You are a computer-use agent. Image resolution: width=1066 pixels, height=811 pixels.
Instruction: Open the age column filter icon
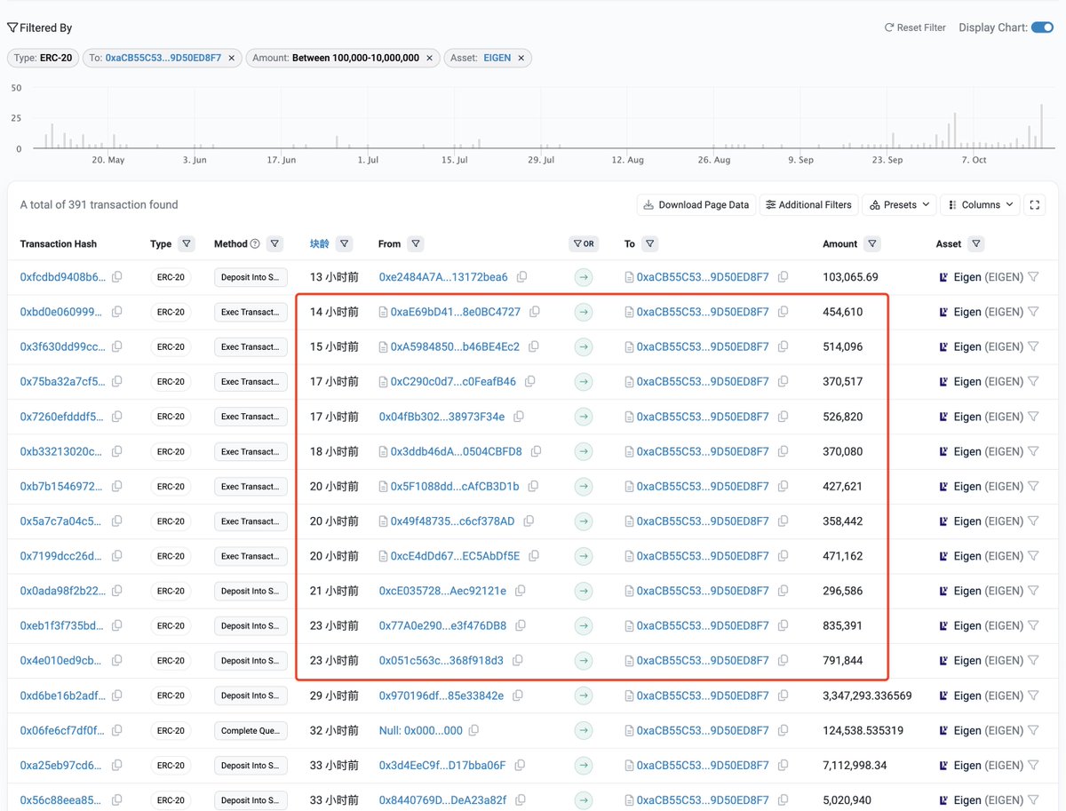(x=345, y=243)
